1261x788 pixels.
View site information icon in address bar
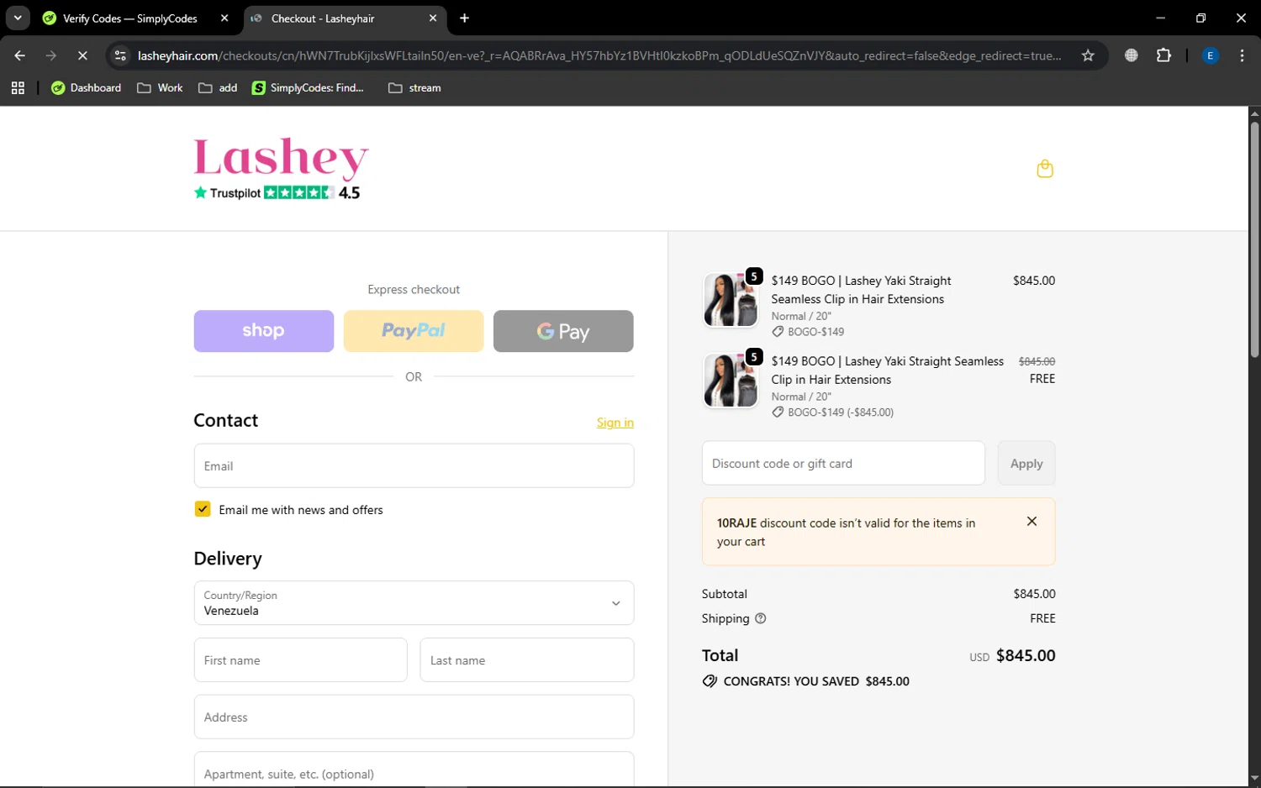120,55
